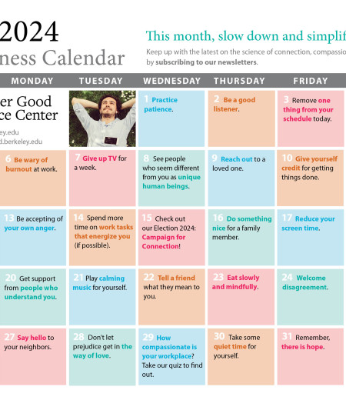Click the 'Reach out' link on day 9
Viewport: 346px width, 400px height.
pos(236,159)
